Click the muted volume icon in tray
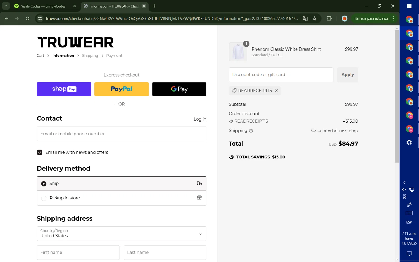 pyautogui.click(x=404, y=190)
